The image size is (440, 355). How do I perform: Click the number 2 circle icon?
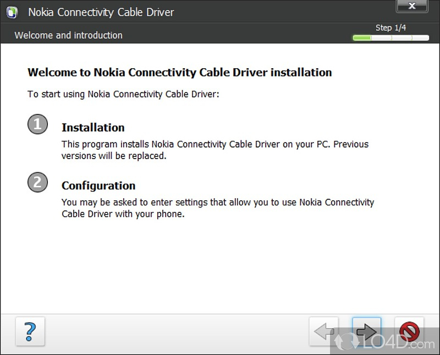37,182
